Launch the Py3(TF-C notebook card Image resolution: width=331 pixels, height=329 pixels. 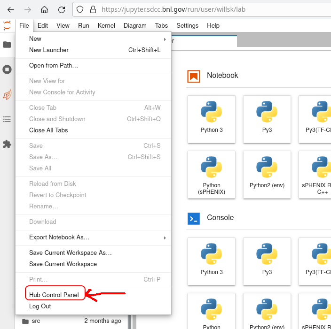point(315,119)
